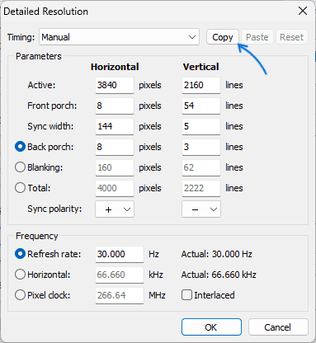Open the Timing dropdown set to Manual
The width and height of the screenshot is (316, 343).
click(119, 37)
